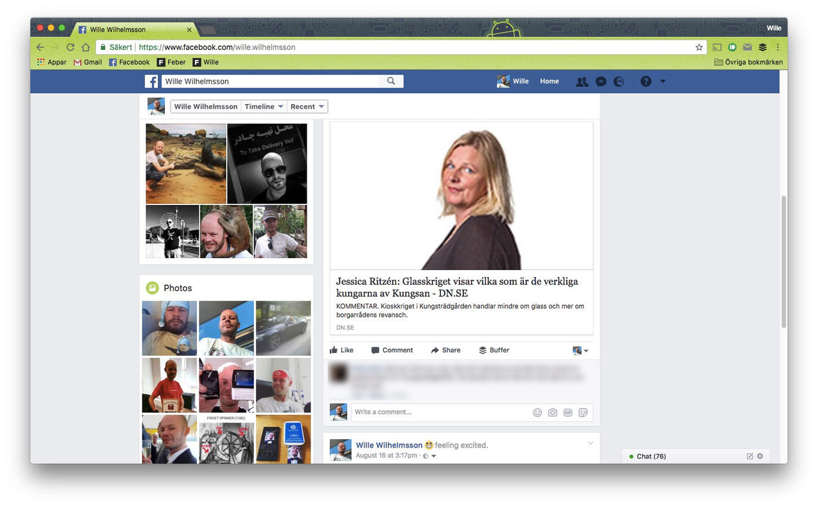Open the August 16 at 3:17pm timestamp
The image size is (818, 507).
coord(387,456)
